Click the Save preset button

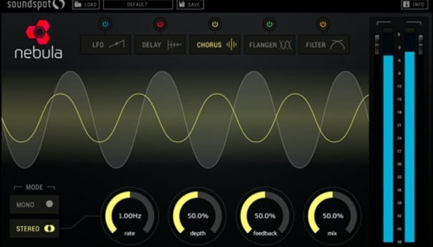(x=191, y=4)
